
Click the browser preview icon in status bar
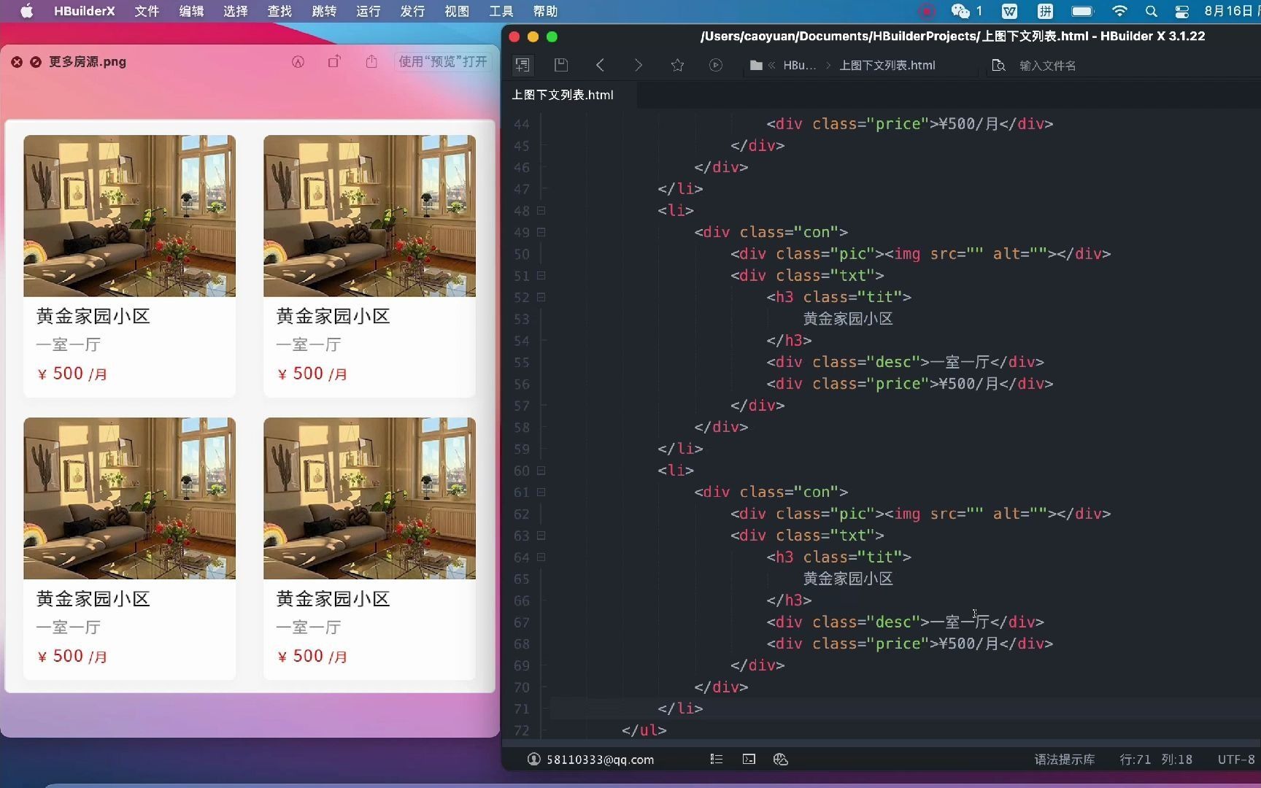[x=780, y=760]
